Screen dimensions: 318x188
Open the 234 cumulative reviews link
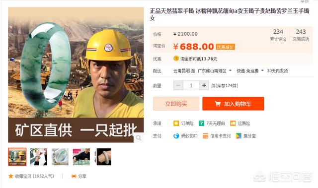278,35
